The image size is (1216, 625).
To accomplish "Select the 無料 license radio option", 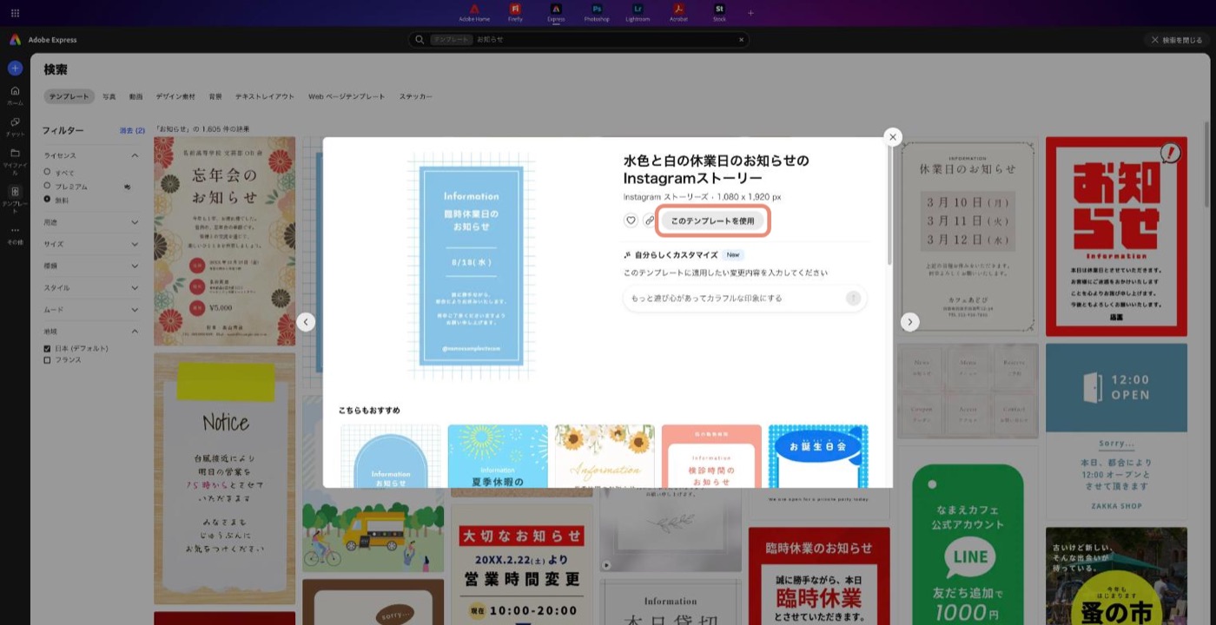I will click(48, 200).
